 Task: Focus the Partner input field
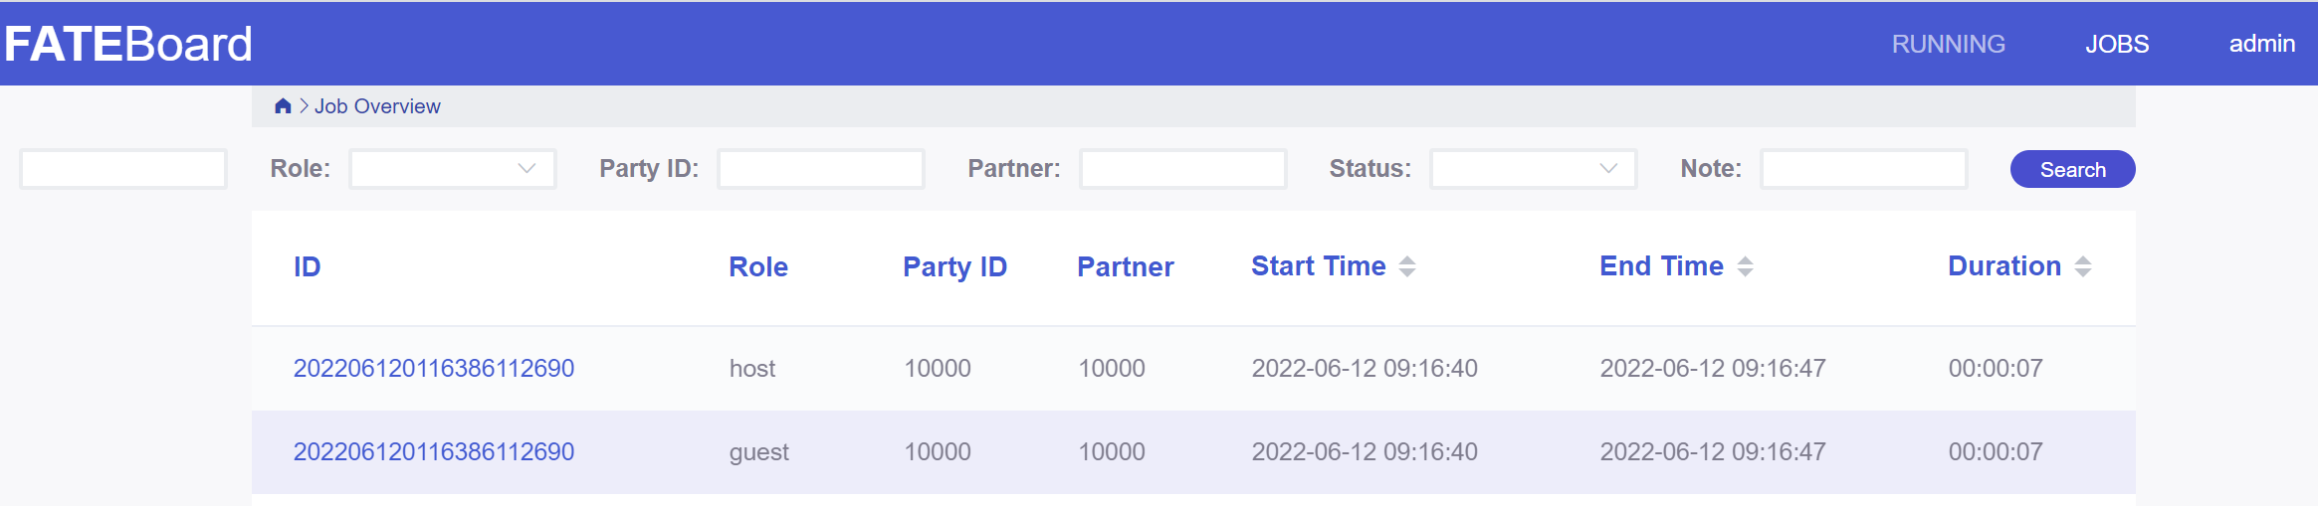click(x=1183, y=169)
